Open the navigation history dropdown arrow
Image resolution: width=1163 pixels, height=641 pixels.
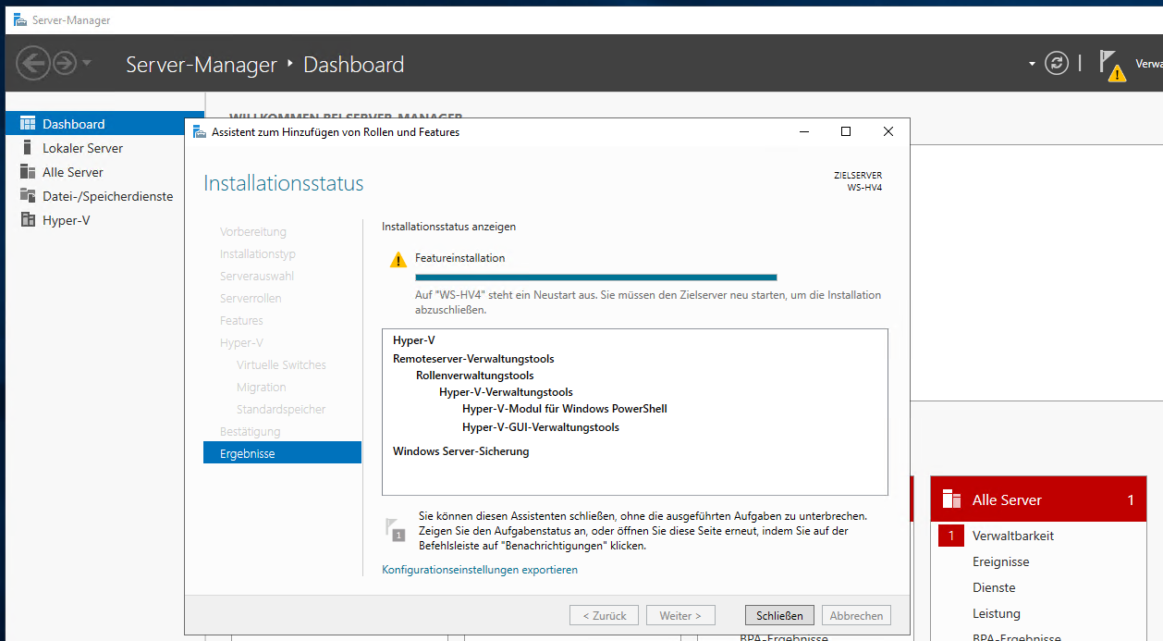pyautogui.click(x=87, y=63)
